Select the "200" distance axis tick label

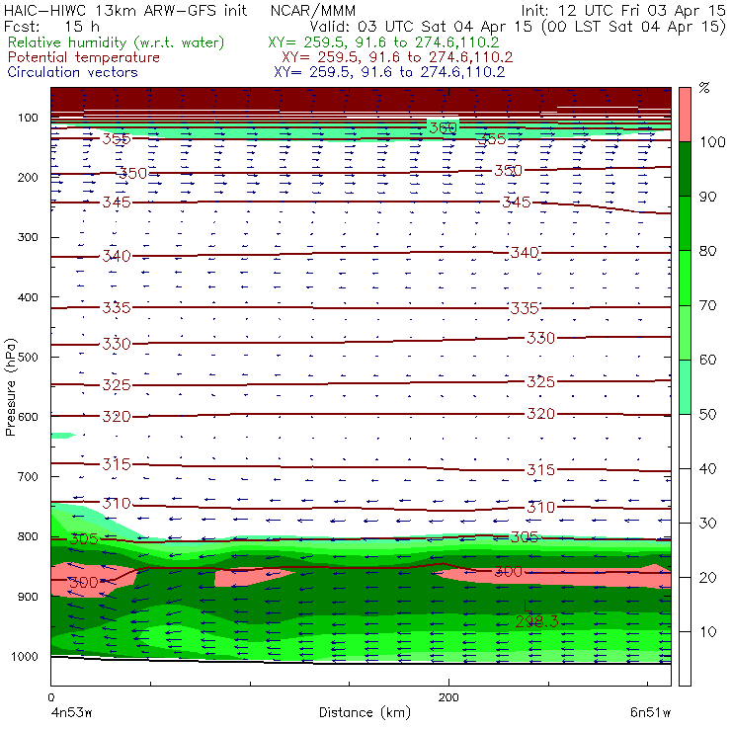pos(448,697)
